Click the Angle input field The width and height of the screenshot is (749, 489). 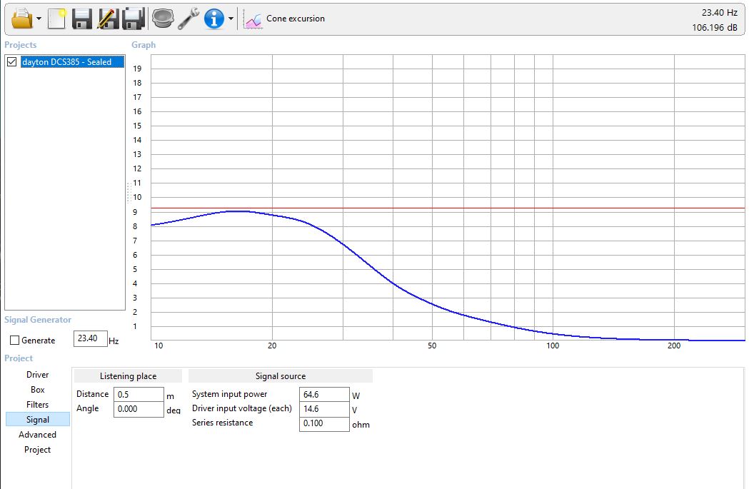click(139, 409)
